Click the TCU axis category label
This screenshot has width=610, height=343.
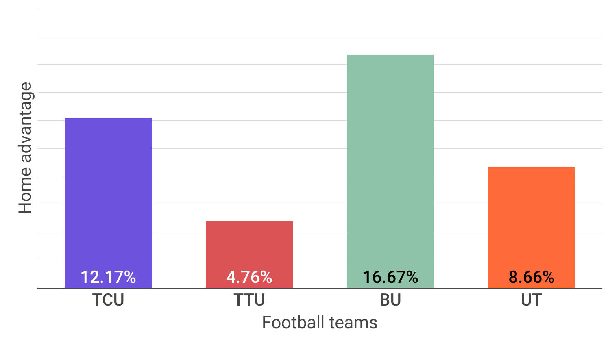point(108,300)
